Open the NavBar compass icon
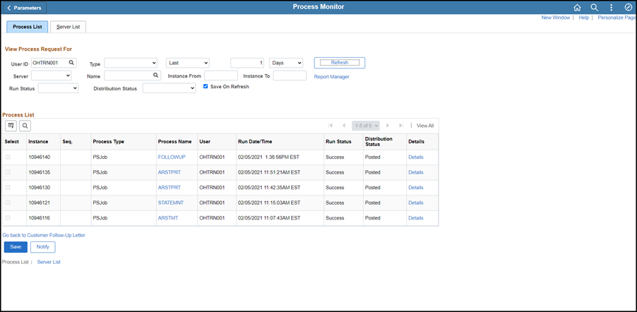Viewport: 637px width, 312px height. (x=628, y=8)
